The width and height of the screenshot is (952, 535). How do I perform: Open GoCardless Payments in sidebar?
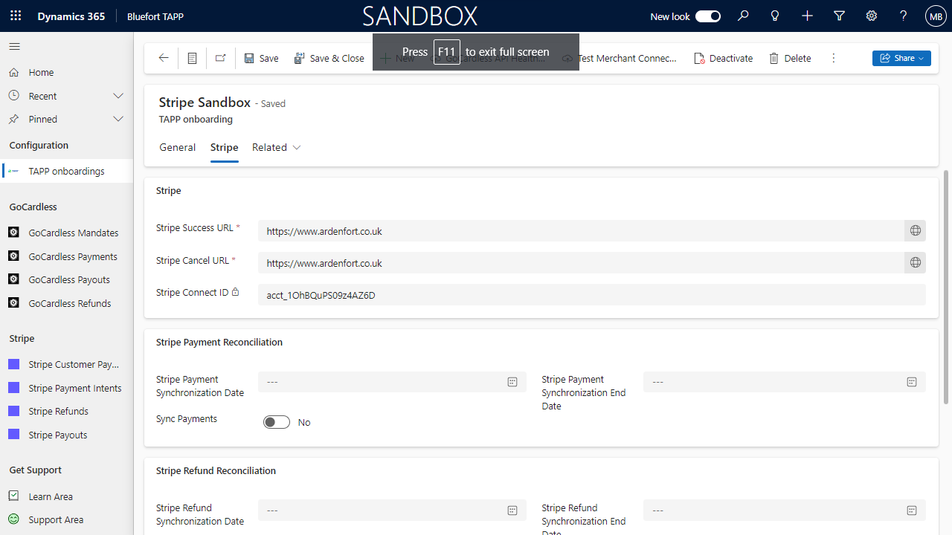[x=67, y=256]
